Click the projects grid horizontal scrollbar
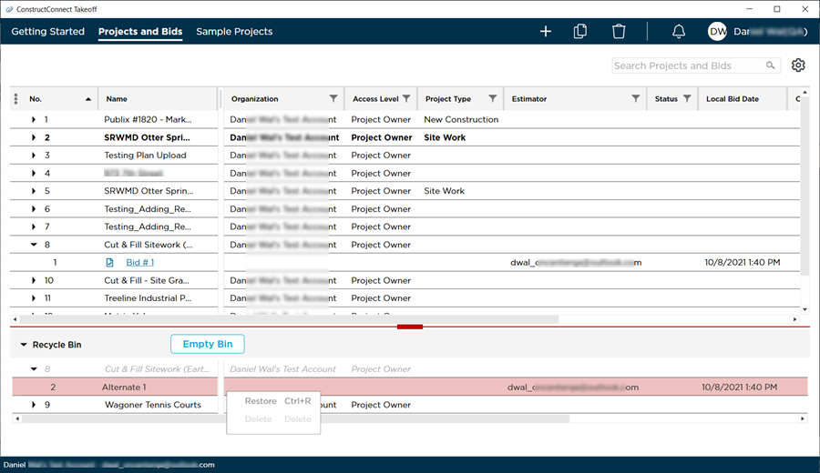 coord(287,319)
